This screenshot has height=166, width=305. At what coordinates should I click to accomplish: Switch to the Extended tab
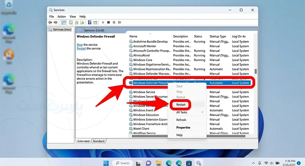click(x=83, y=141)
